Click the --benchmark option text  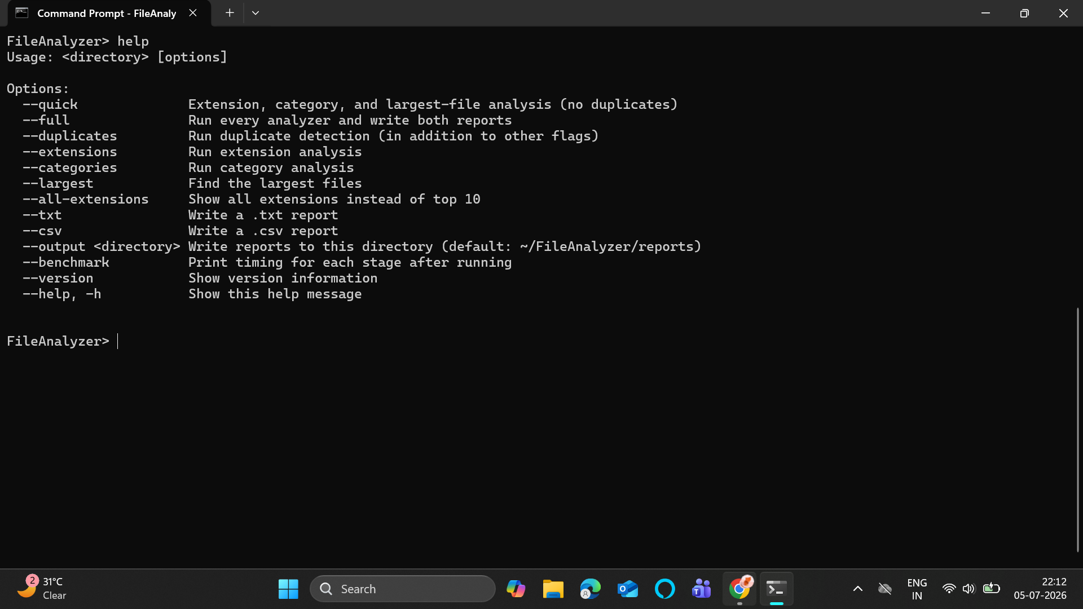click(x=66, y=262)
